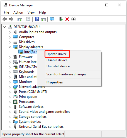Expand the Audio inputs and outputs node
This screenshot has height=138, width=127.
[10, 32]
